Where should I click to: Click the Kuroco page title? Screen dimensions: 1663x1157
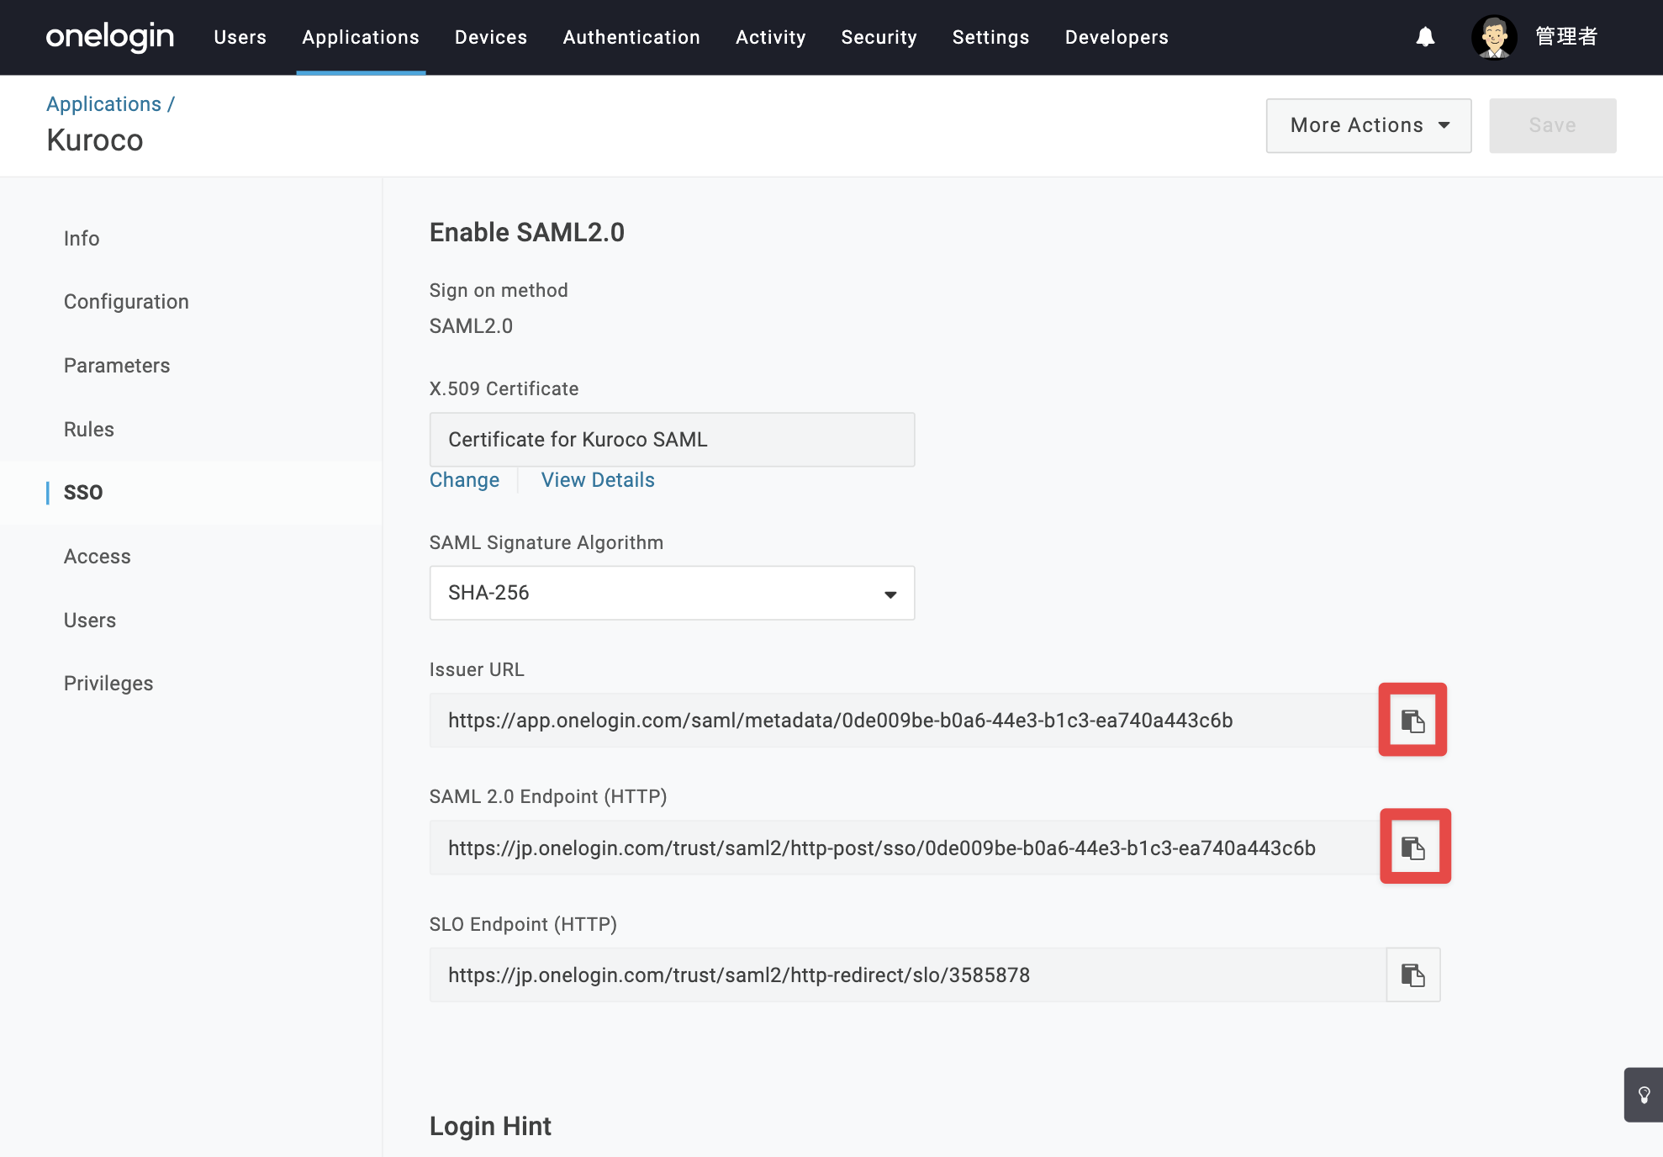95,140
